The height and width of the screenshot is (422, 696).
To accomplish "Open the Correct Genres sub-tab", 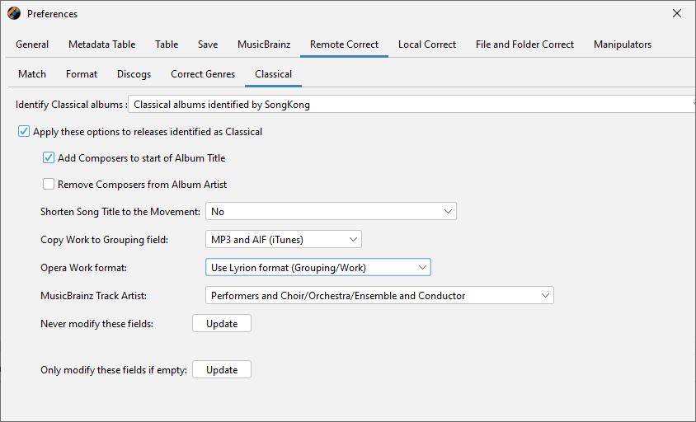I will coord(203,74).
